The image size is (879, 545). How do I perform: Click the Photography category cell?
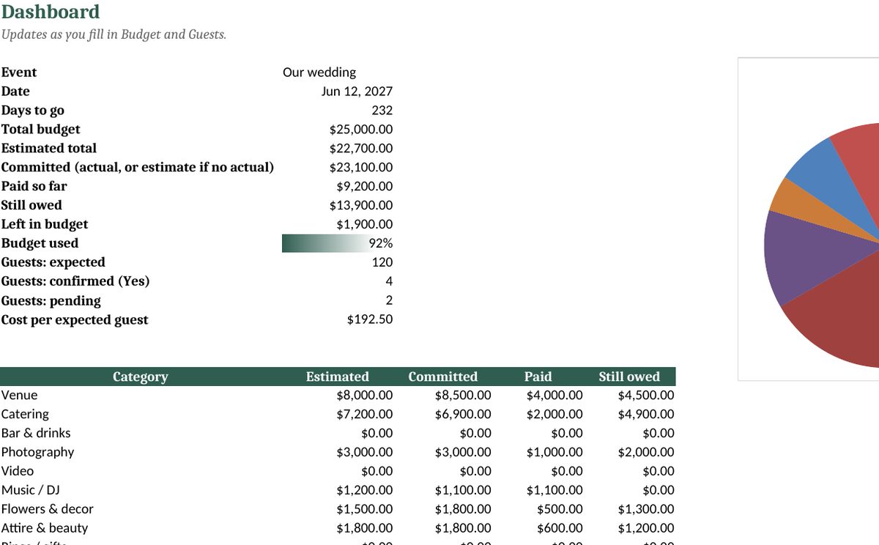pos(37,453)
